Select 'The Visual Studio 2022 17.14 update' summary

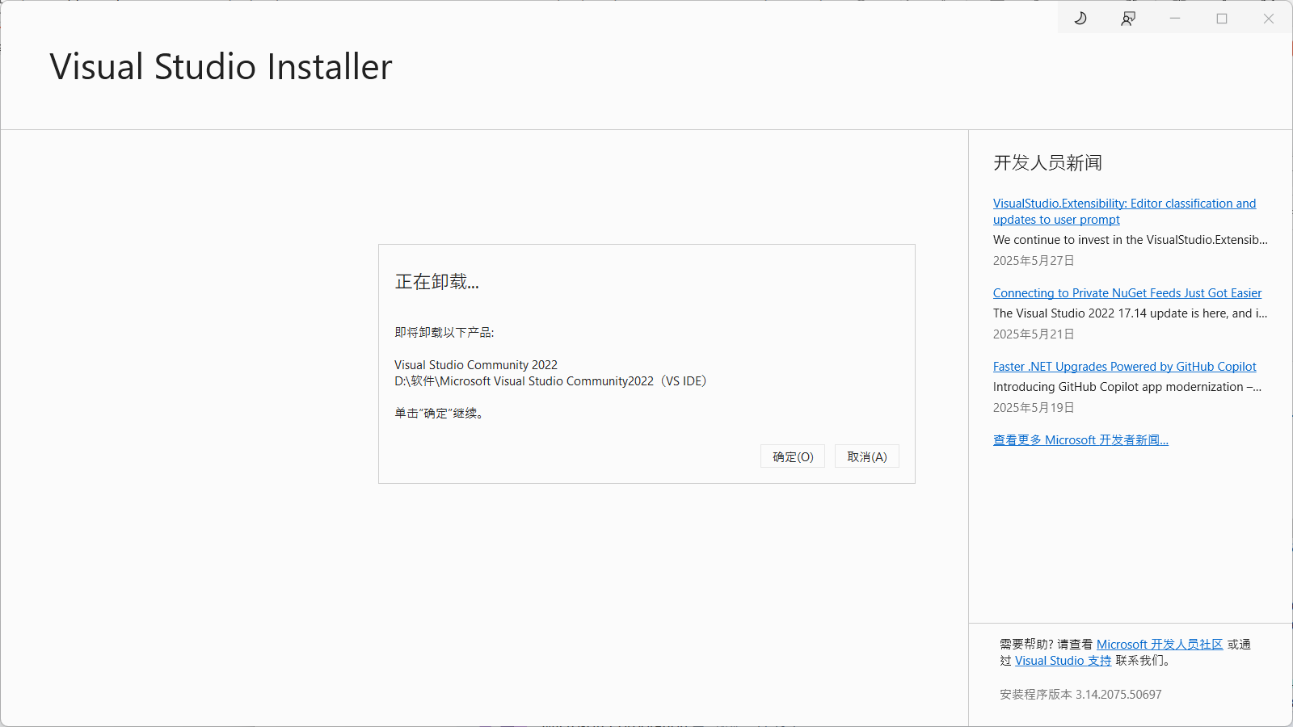[1131, 313]
